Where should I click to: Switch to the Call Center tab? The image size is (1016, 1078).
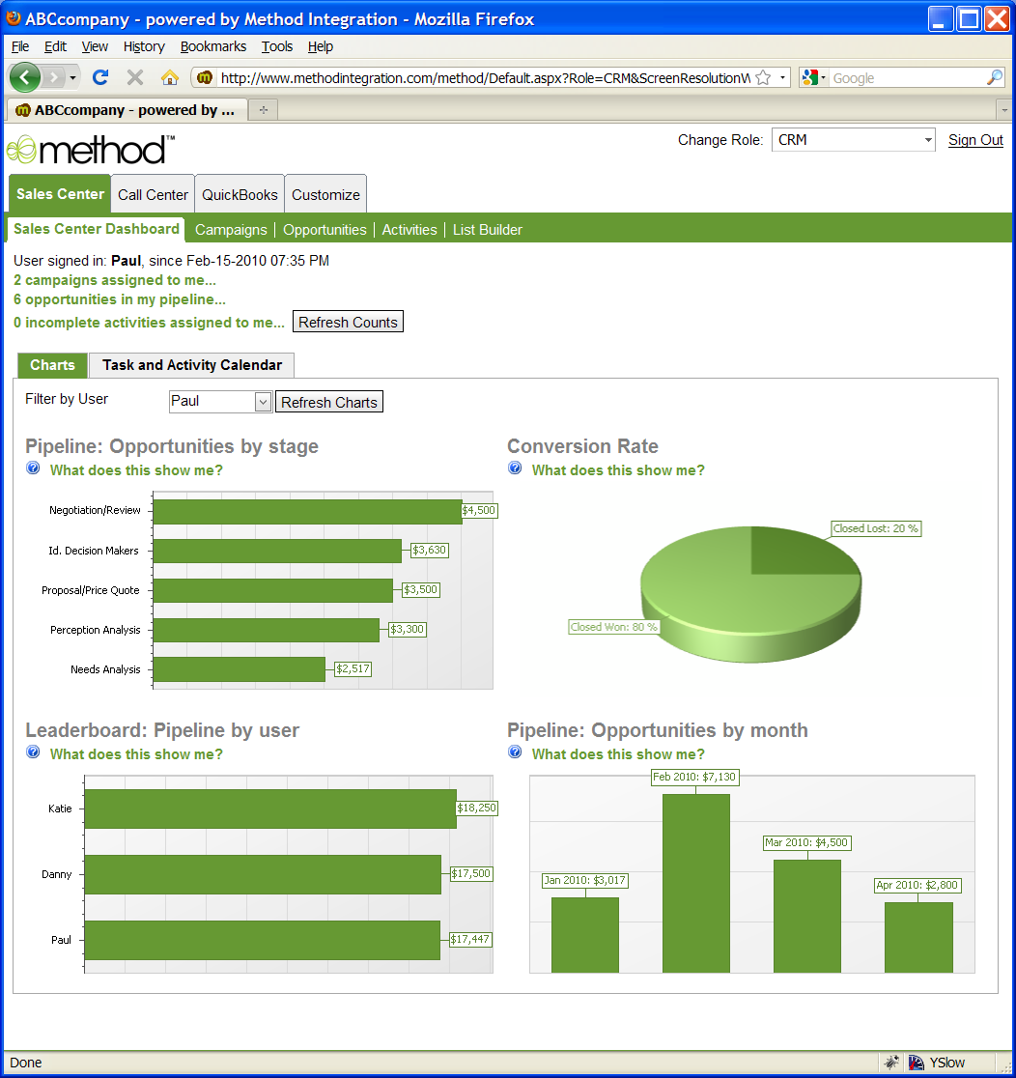153,194
